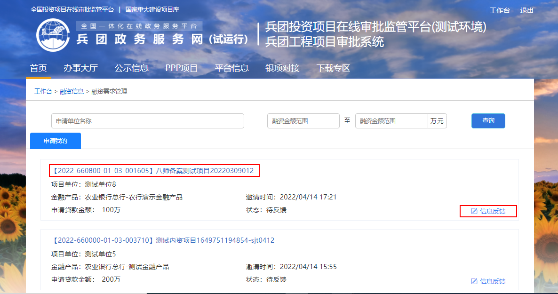
Task: Select PPP项目 in navigation bar
Action: pos(182,68)
